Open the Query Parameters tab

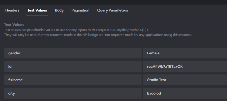pyautogui.click(x=112, y=10)
